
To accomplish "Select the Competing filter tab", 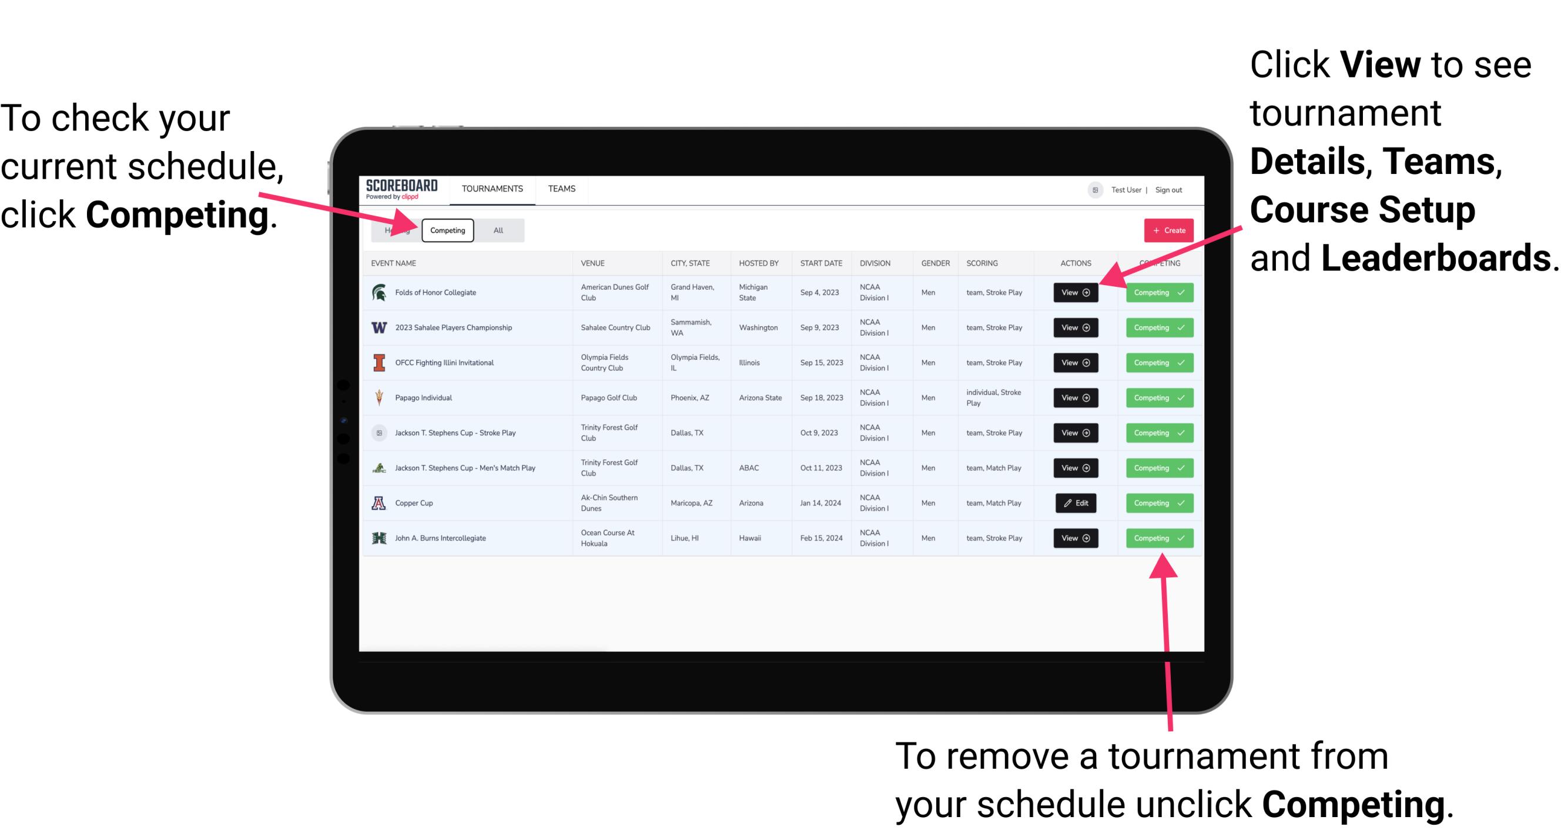I will click(447, 230).
